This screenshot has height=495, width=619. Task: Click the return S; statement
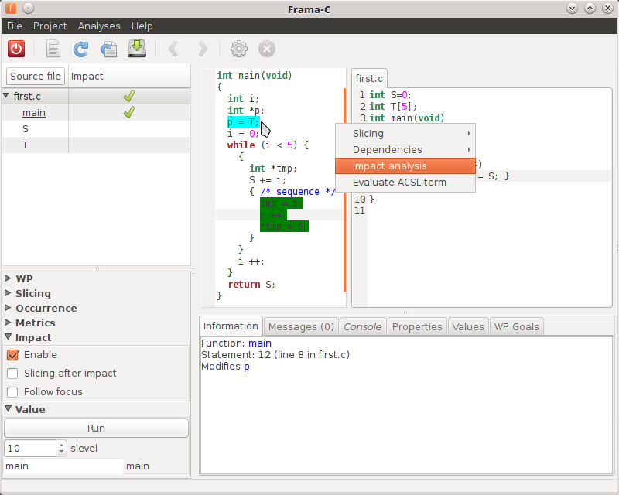(251, 284)
